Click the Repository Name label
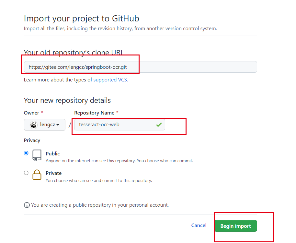 pyautogui.click(x=94, y=113)
